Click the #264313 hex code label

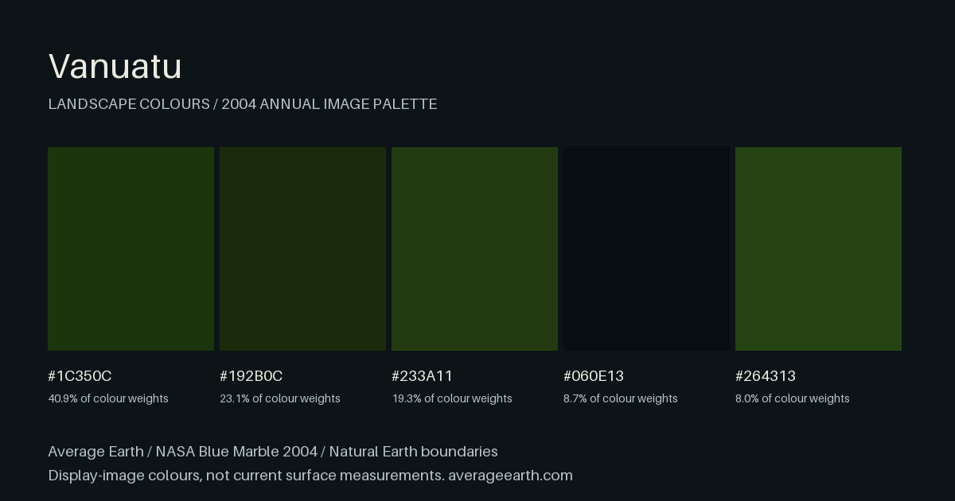click(766, 376)
